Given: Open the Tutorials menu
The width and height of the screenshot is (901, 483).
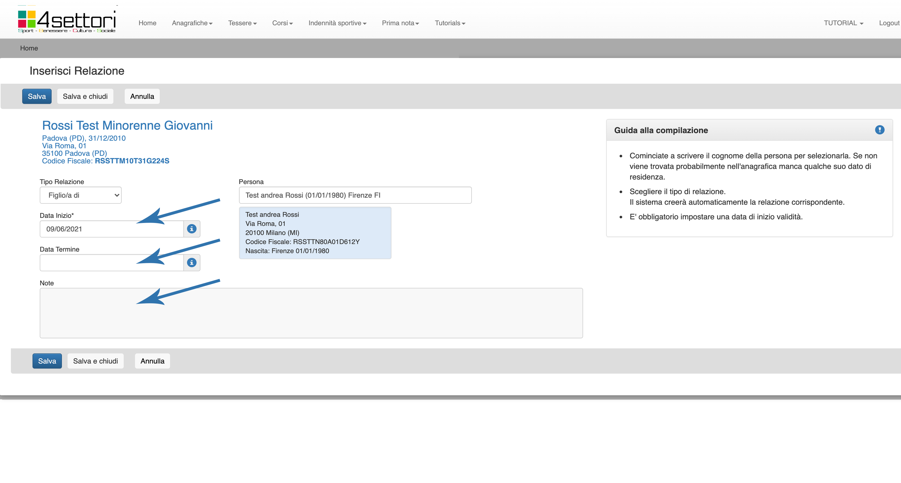Looking at the screenshot, I should coord(450,23).
